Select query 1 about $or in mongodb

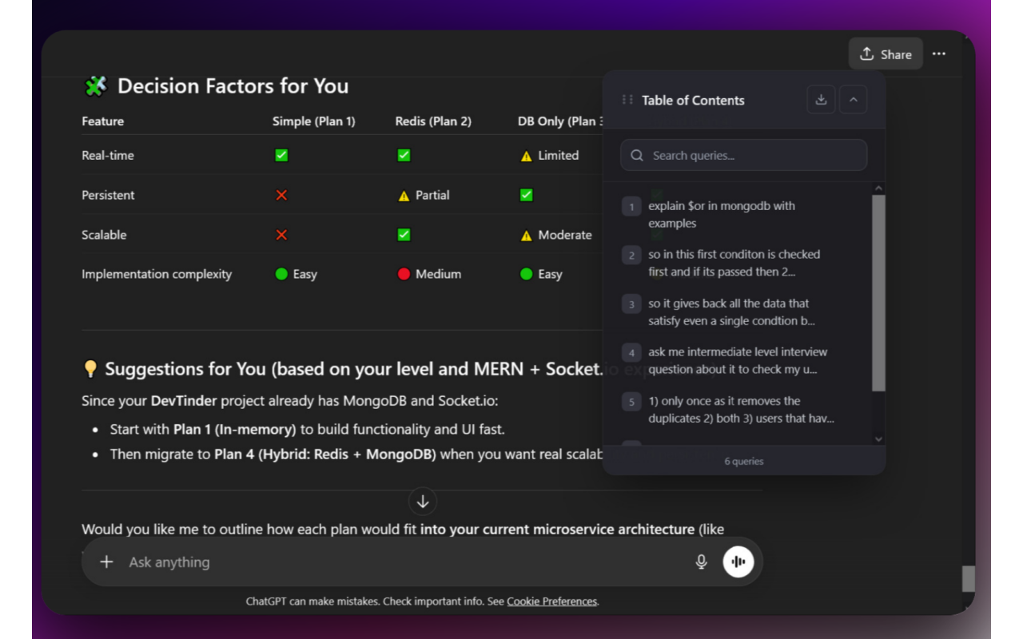pos(722,214)
